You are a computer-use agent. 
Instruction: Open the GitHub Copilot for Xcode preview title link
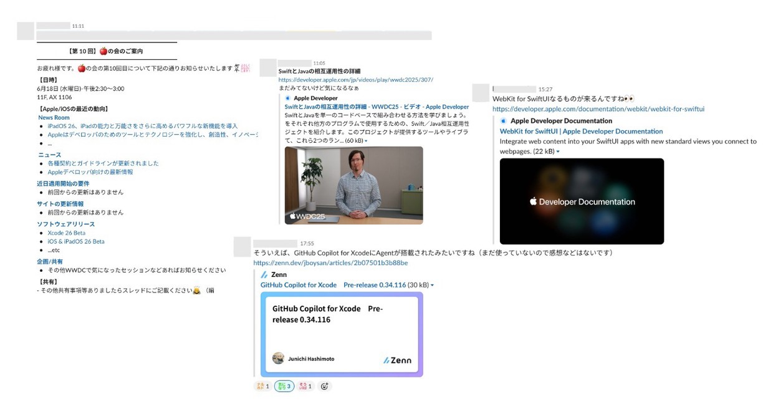pos(333,285)
